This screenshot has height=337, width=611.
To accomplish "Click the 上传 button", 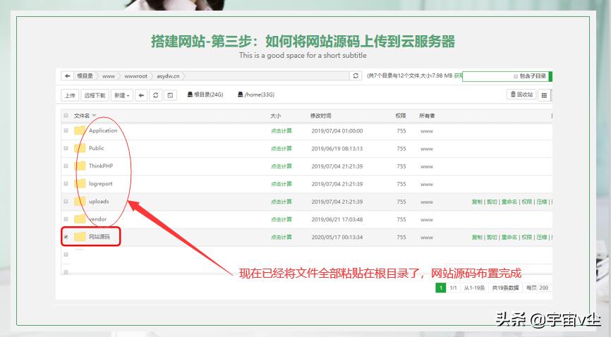I will tap(70, 95).
